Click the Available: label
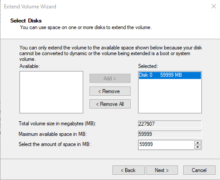Viewport: 220px width, 180px height. (x=30, y=66)
